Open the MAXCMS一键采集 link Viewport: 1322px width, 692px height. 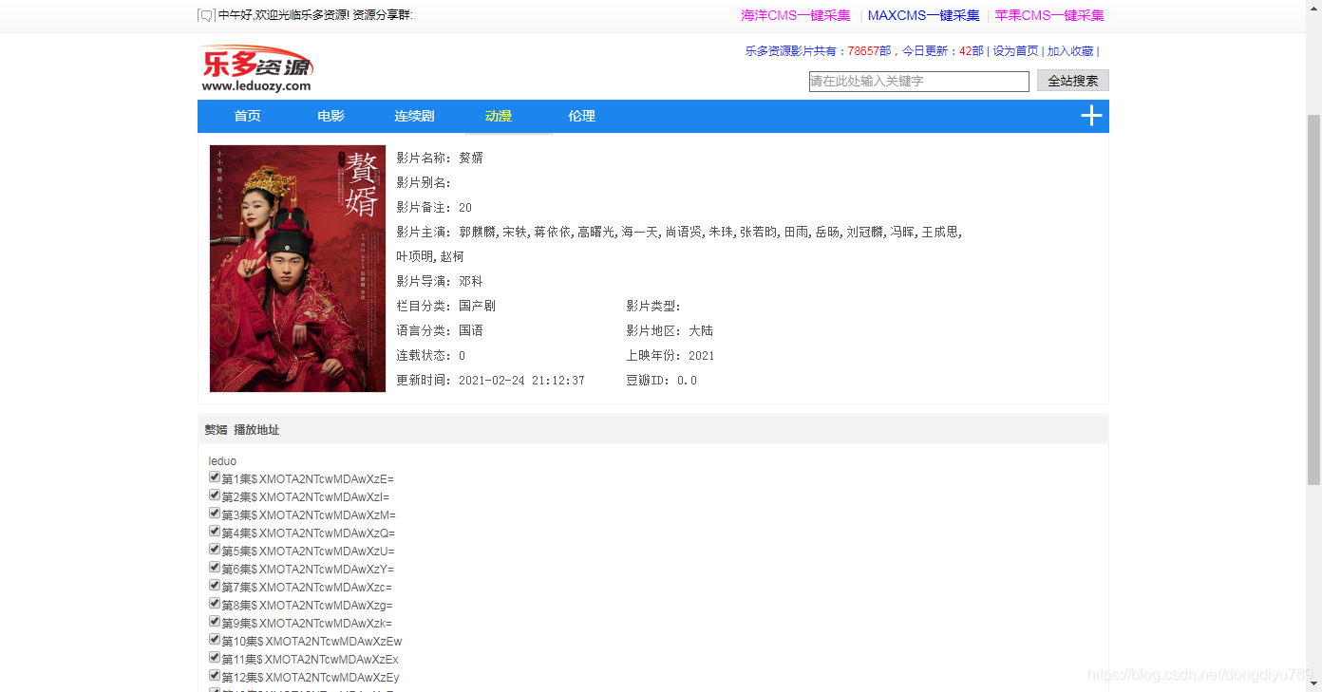point(923,15)
